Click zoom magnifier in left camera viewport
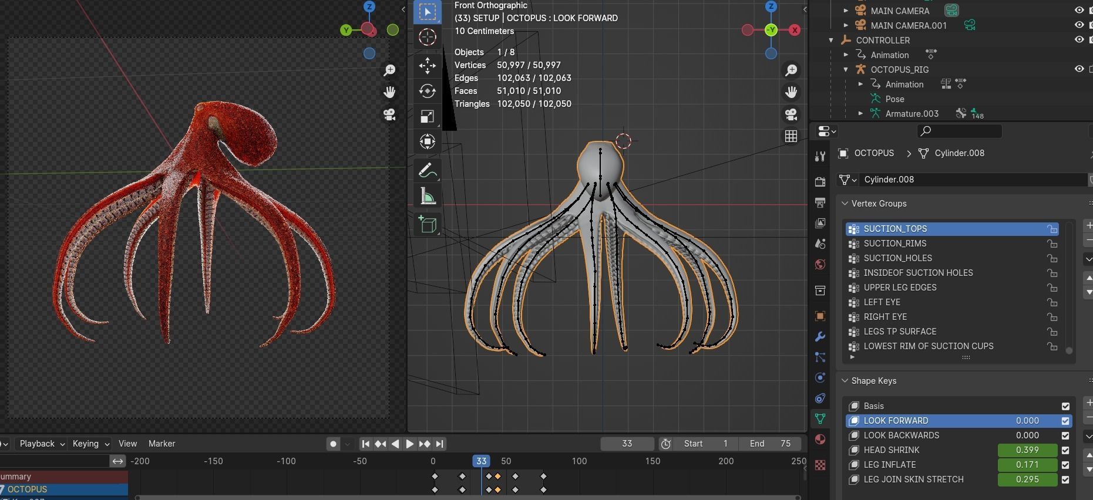This screenshot has height=500, width=1093. (389, 70)
